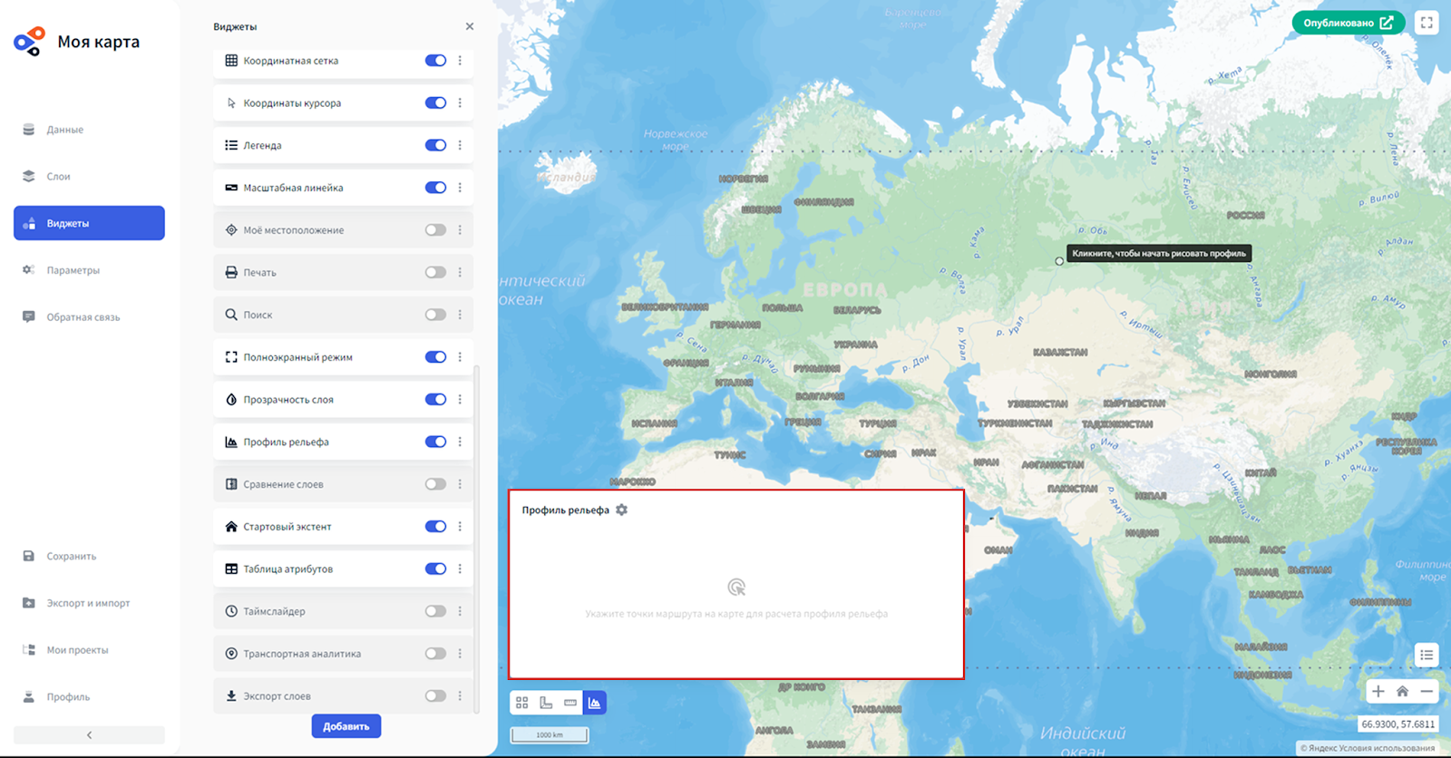
Task: Return to start extent with home icon
Action: (x=1402, y=691)
